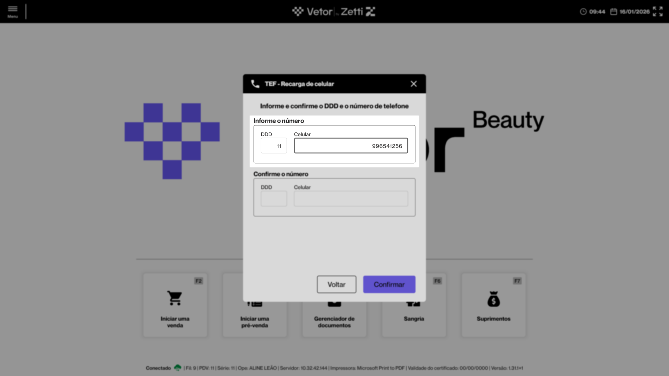Click the money bag Suprimentos icon
Image resolution: width=669 pixels, height=376 pixels.
(x=493, y=299)
